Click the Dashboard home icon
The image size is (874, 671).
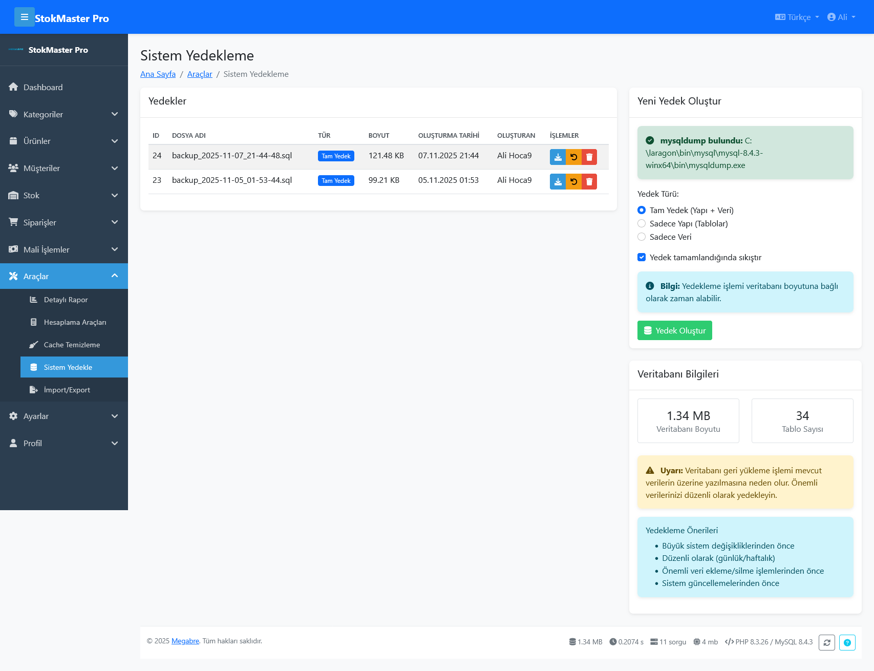[13, 87]
